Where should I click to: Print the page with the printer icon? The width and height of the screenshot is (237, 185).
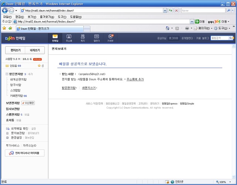(x=187, y=28)
